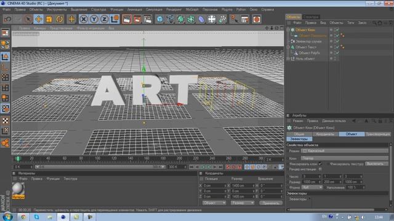Image resolution: width=394 pixels, height=221 pixels.
Task: Open the particle emitter icon
Action: pos(222,19)
